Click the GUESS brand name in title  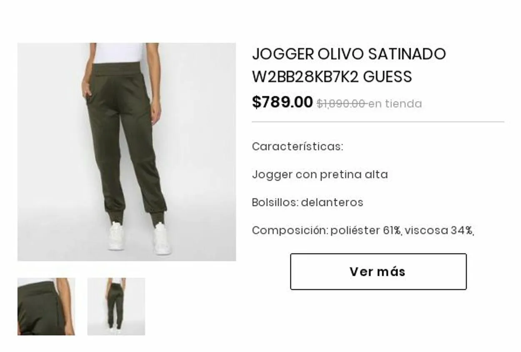pyautogui.click(x=388, y=77)
